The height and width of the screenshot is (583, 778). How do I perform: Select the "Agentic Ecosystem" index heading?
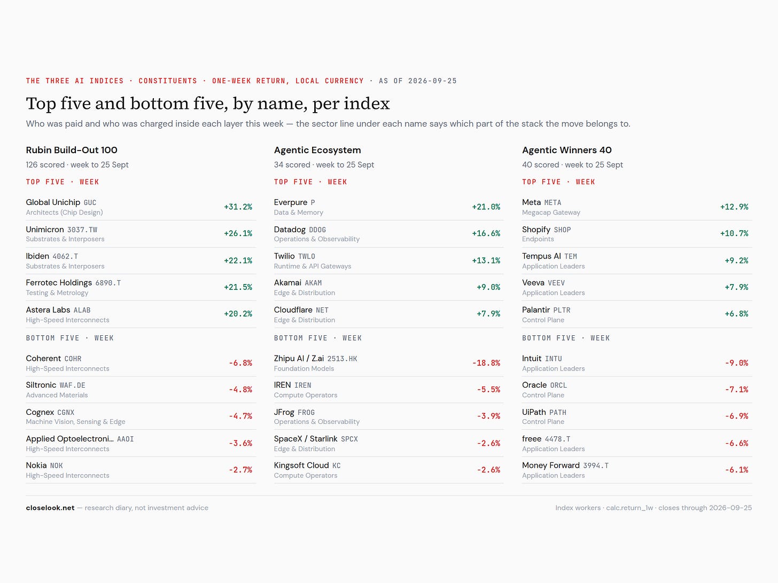pyautogui.click(x=317, y=150)
